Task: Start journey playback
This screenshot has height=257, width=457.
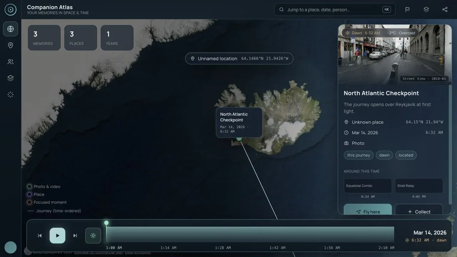Action: coord(57,236)
